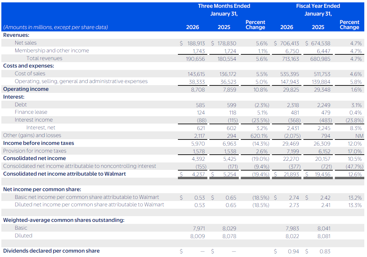This screenshot has height=257, width=367.
Task: Select the 'Debt' interest row label
Action: pos(21,104)
